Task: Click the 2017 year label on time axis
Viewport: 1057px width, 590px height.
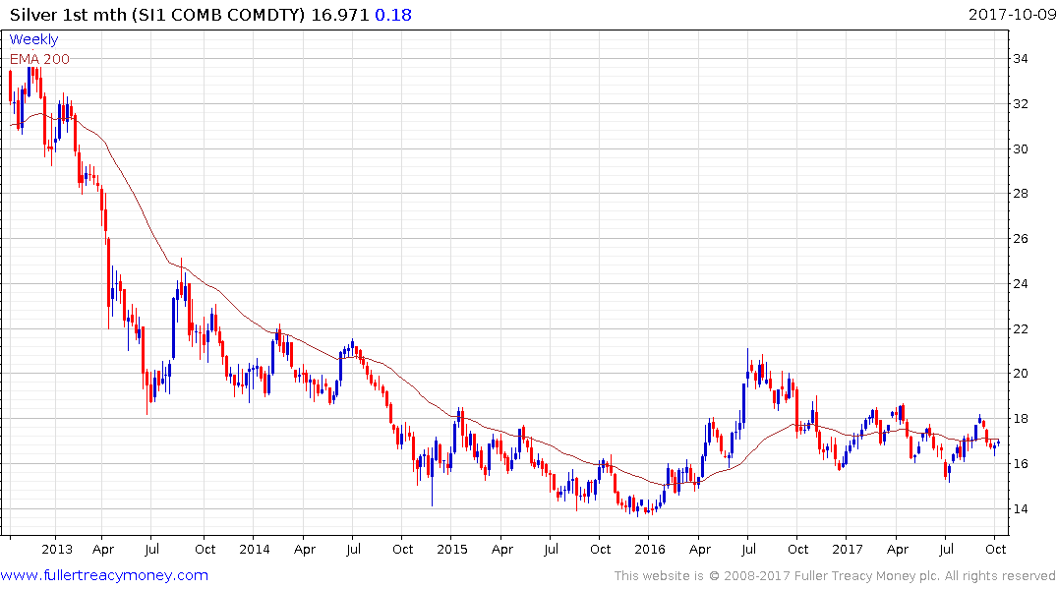Action: pyautogui.click(x=848, y=549)
